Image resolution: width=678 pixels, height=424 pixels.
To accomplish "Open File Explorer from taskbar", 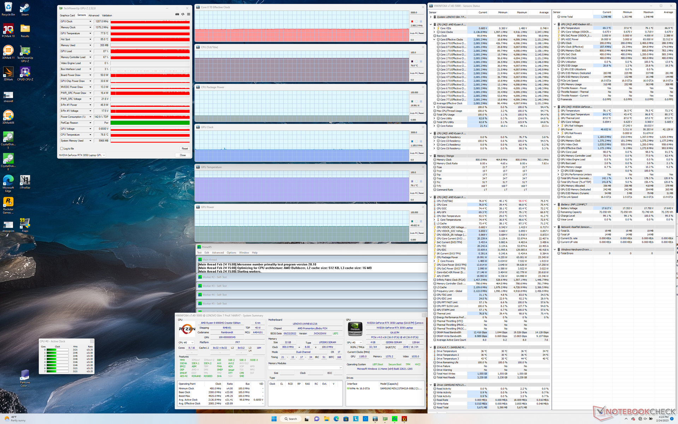I will click(x=326, y=419).
